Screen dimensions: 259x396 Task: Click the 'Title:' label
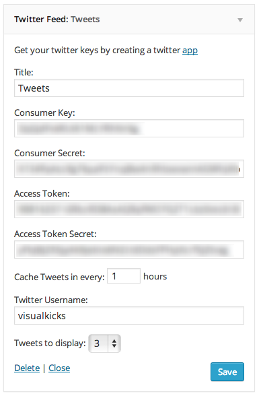pos(24,72)
